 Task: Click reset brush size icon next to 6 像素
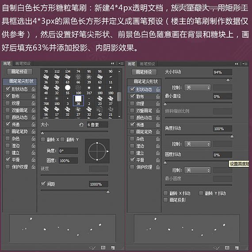click(81, 125)
